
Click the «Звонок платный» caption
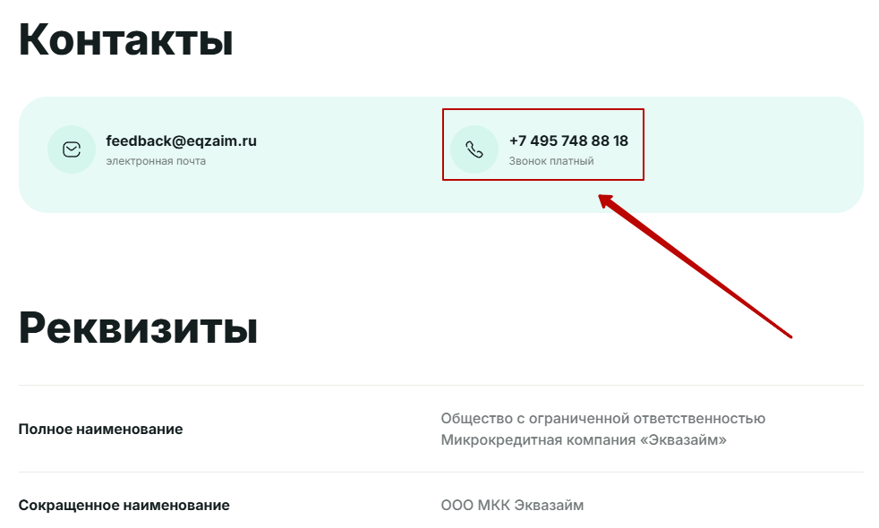pyautogui.click(x=551, y=161)
